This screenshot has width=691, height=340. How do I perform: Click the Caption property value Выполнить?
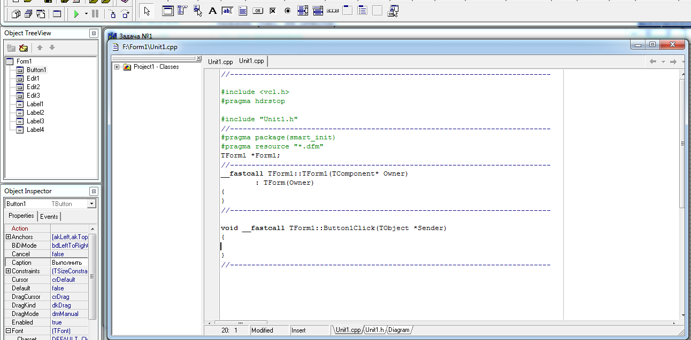coord(69,263)
